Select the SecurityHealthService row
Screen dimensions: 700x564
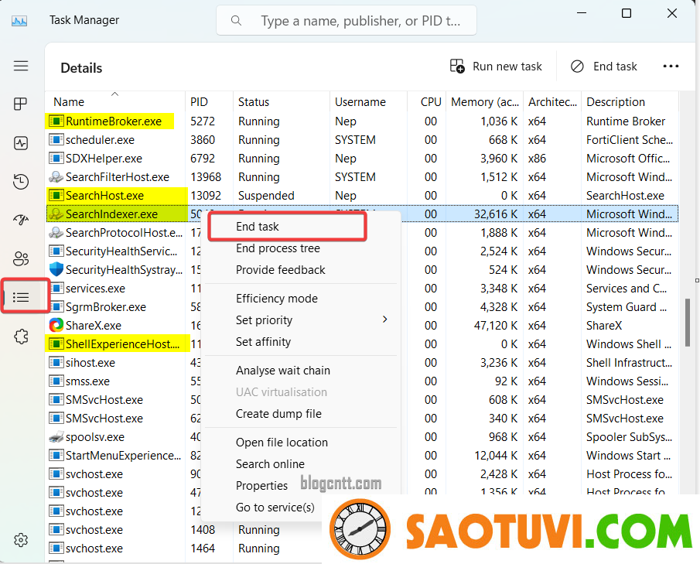[362, 251]
